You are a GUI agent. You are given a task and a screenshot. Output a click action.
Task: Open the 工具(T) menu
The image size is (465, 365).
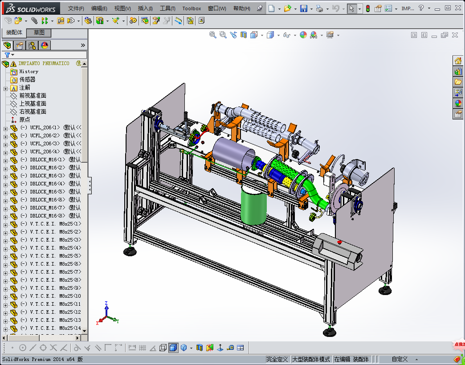point(167,8)
